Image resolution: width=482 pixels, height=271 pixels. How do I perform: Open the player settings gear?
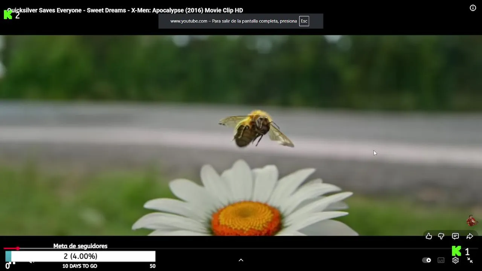pos(455,260)
